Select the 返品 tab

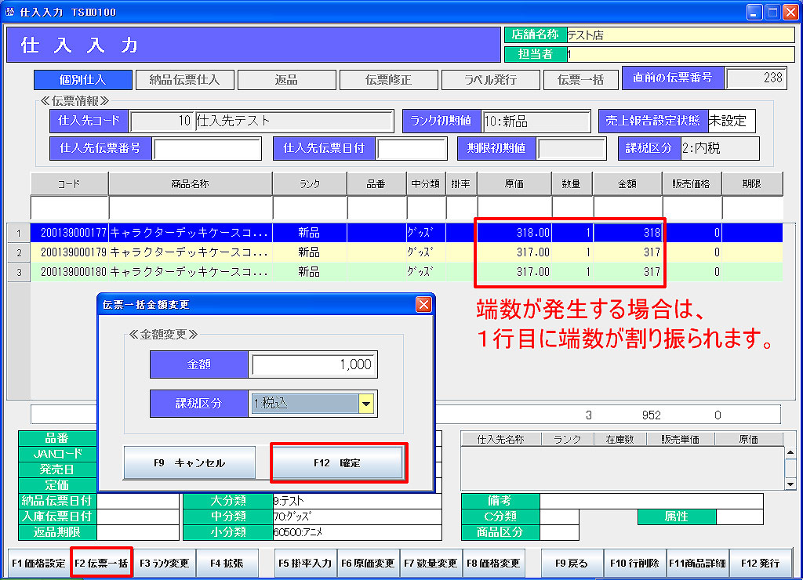tap(285, 80)
